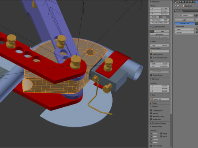The width and height of the screenshot is (198, 148).
Task: Open the Add Modifier dropdown
Action: (x=186, y=11)
